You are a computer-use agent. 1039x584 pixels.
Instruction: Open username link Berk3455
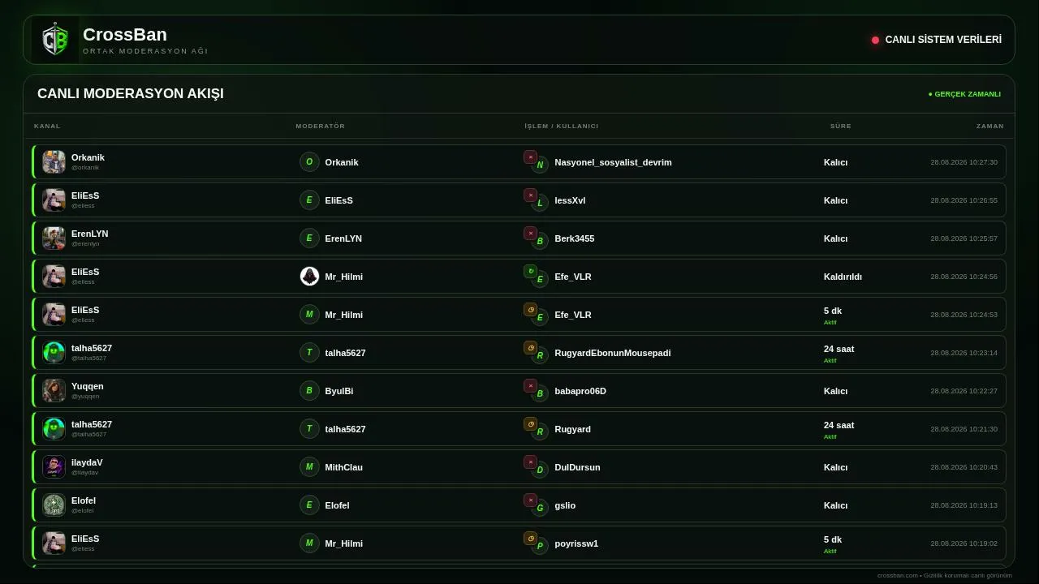[x=575, y=238]
